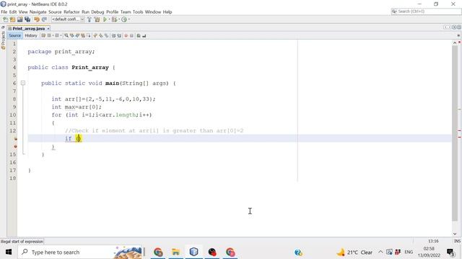Click the New Project icon
This screenshot has height=259, width=462.
tap(13, 19)
